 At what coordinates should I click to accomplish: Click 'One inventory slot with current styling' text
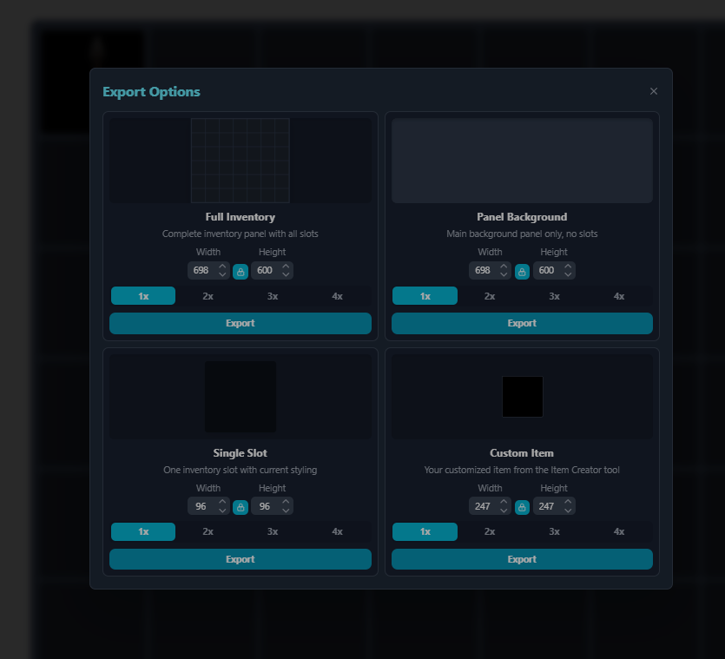pyautogui.click(x=240, y=470)
